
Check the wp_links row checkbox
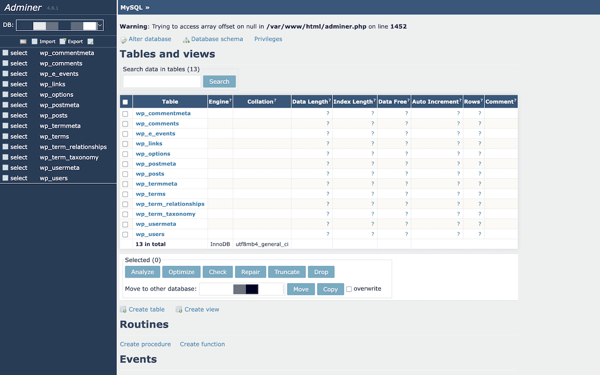coord(125,144)
